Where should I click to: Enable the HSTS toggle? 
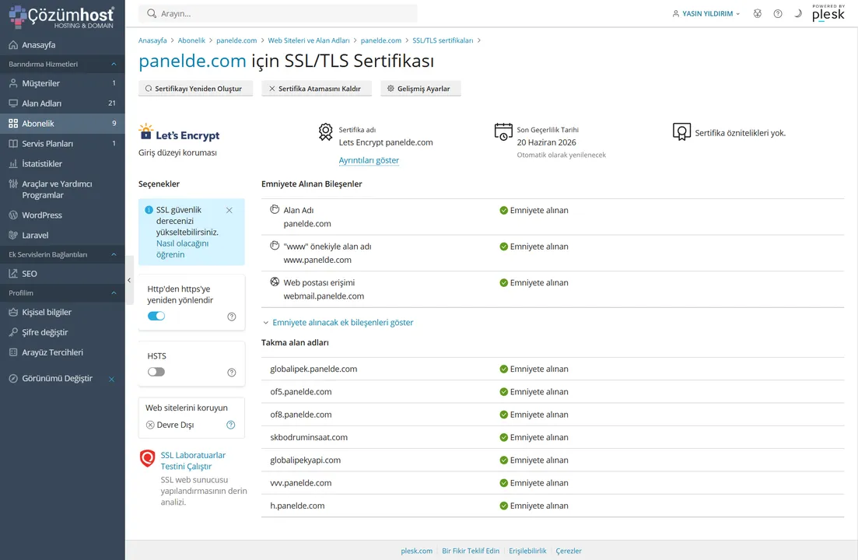(x=156, y=372)
